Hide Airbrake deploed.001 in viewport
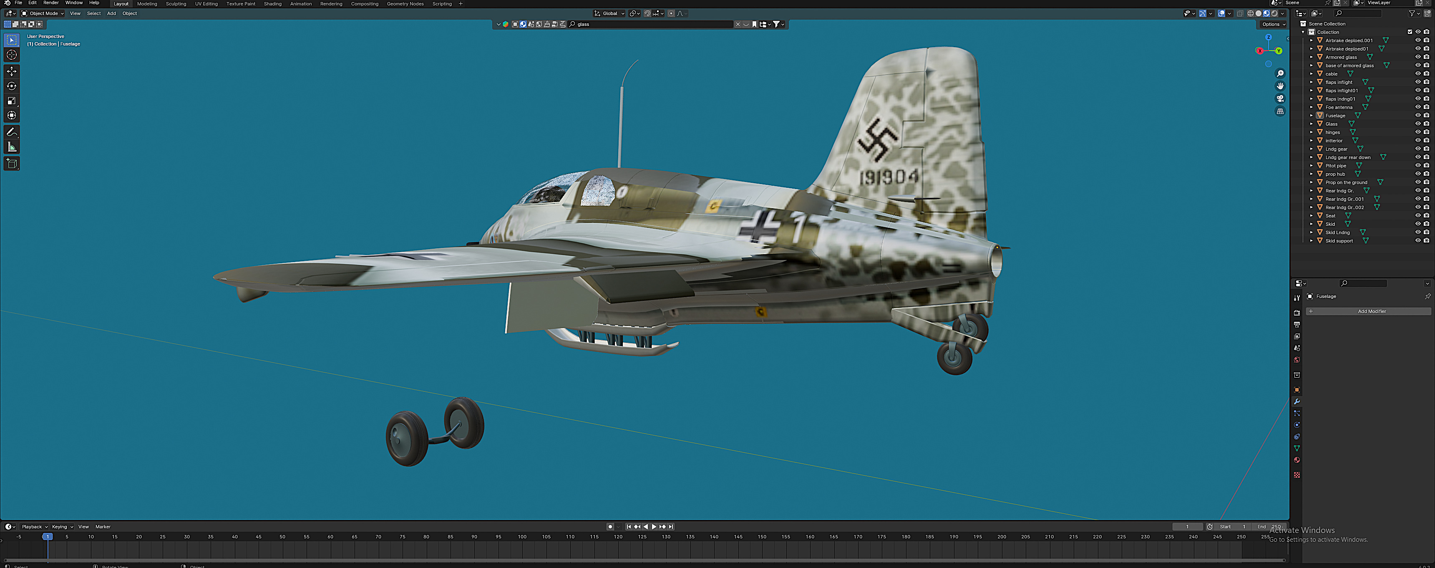The image size is (1435, 568). pos(1418,40)
